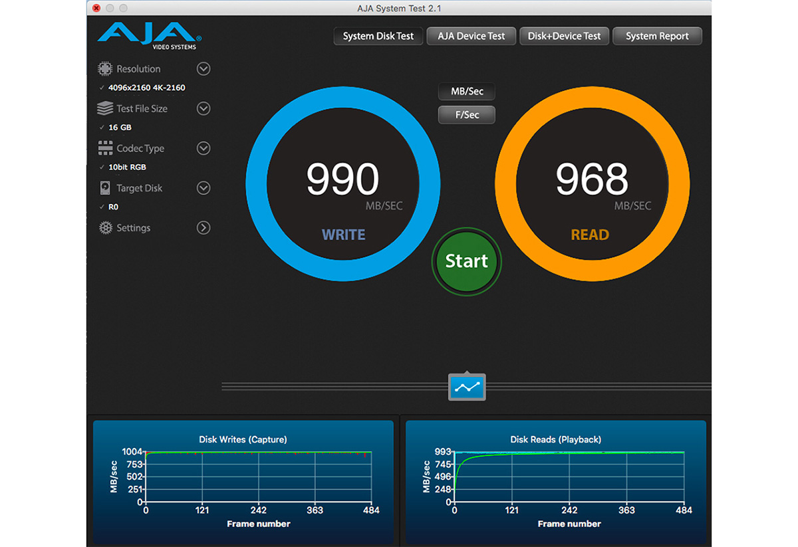Open the System Report
The image size is (798, 547).
[x=657, y=36]
